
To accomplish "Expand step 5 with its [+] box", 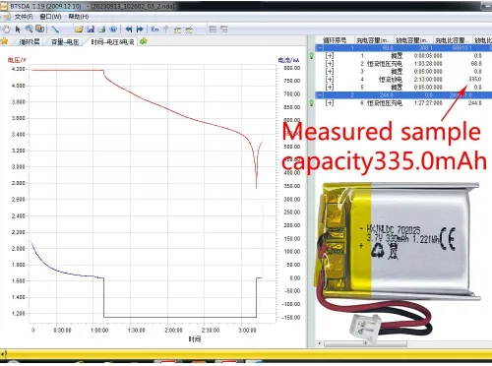I will point(330,88).
